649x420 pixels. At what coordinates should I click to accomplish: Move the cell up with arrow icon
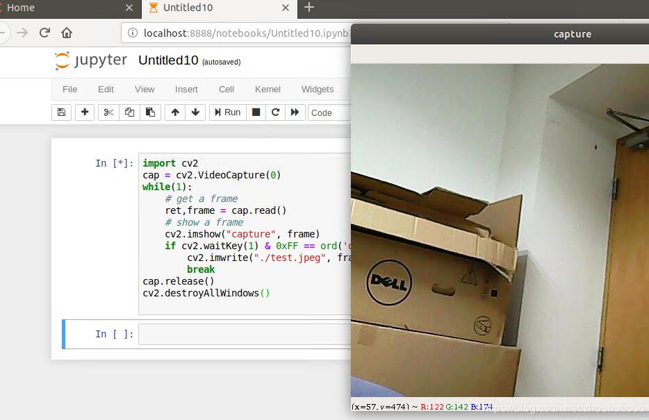pyautogui.click(x=174, y=112)
